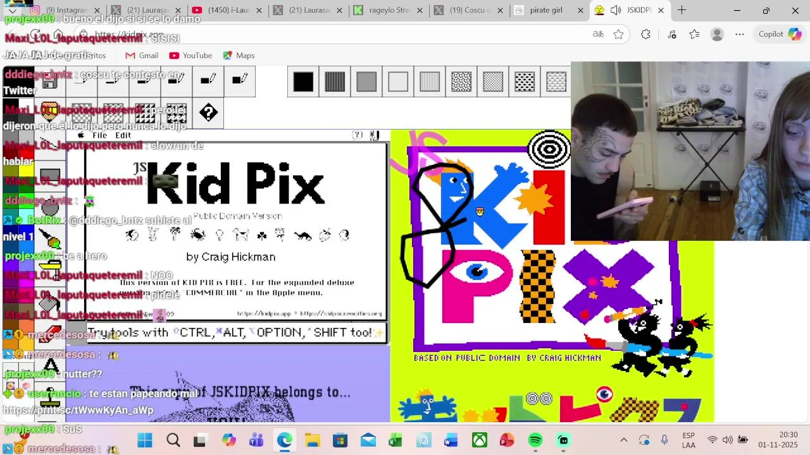Choose the solid black fill pattern
The image size is (810, 455).
tap(303, 82)
